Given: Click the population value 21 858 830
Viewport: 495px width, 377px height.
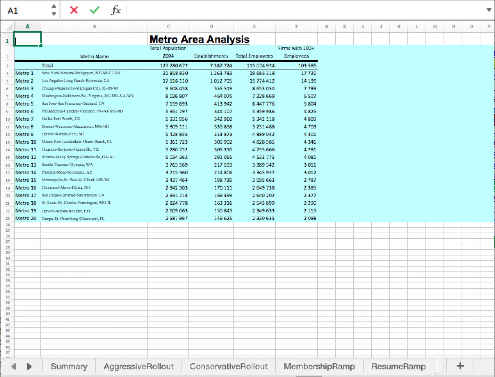Looking at the screenshot, I should point(168,73).
